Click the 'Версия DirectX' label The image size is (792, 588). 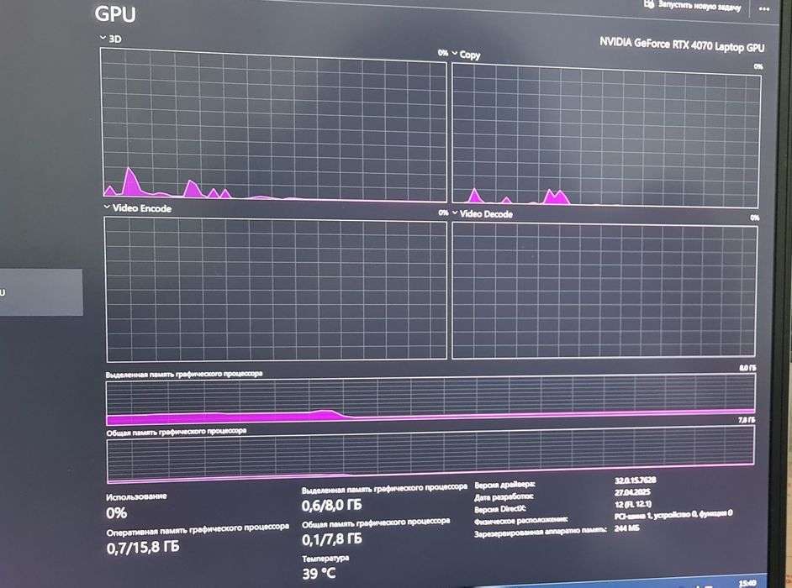pos(500,509)
